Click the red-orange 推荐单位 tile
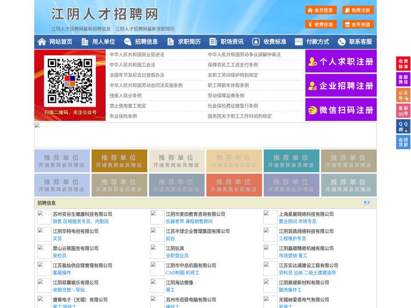The image size is (411, 308). (x=234, y=185)
